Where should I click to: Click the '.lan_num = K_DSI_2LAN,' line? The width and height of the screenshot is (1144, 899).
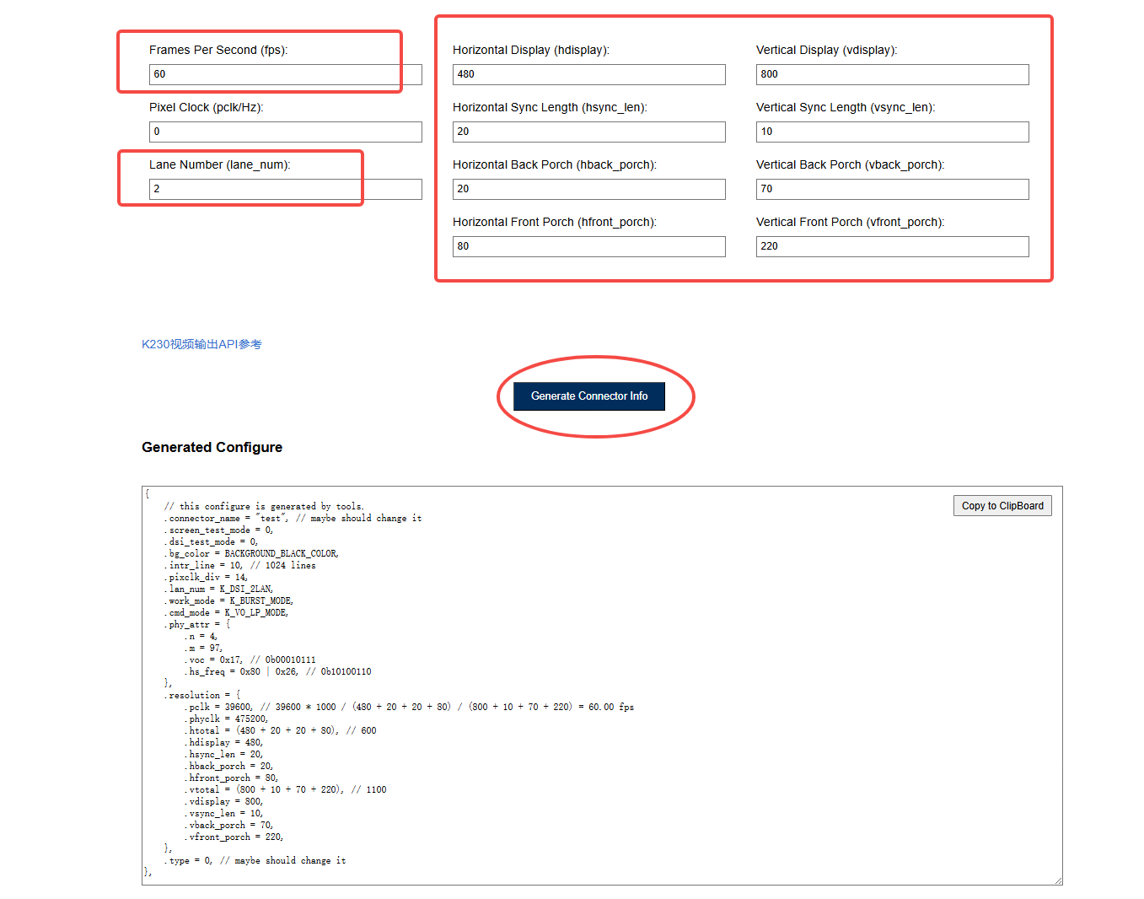(218, 589)
